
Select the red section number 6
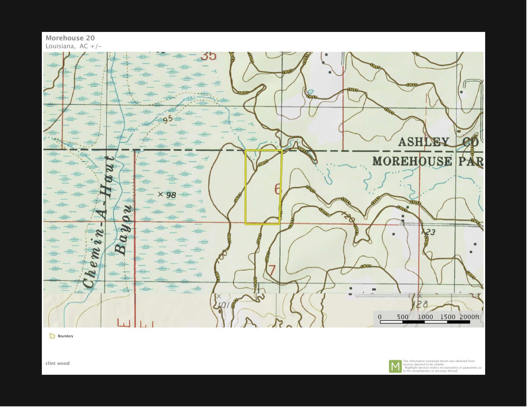(x=278, y=189)
